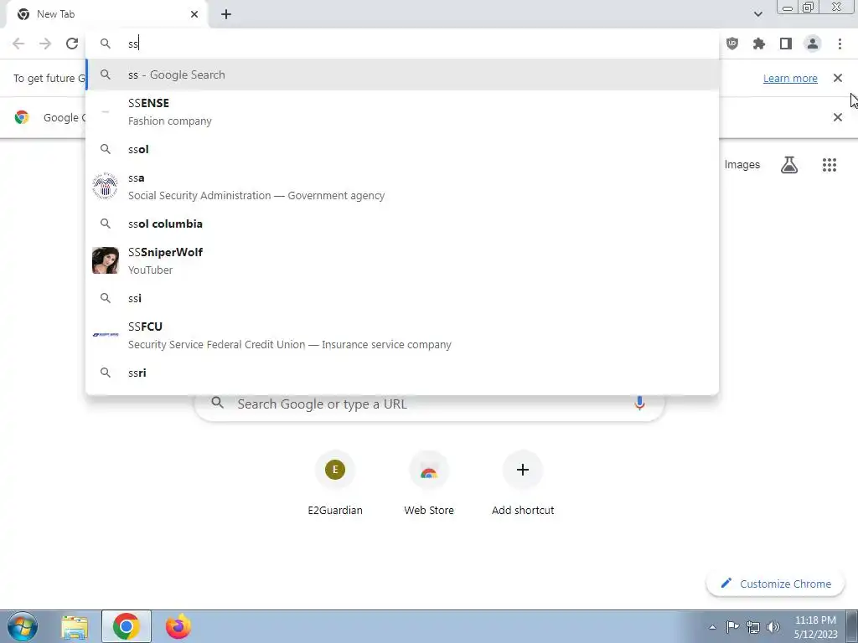Select the New Tab tab

coord(106,14)
